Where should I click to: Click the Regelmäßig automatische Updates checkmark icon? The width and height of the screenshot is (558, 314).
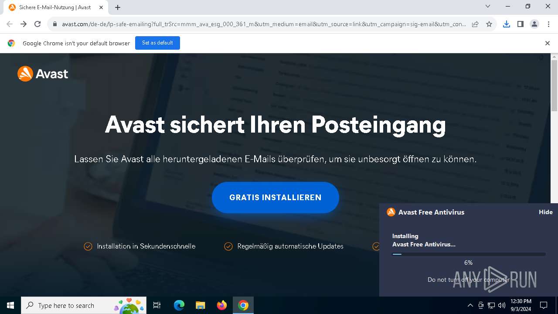[228, 246]
